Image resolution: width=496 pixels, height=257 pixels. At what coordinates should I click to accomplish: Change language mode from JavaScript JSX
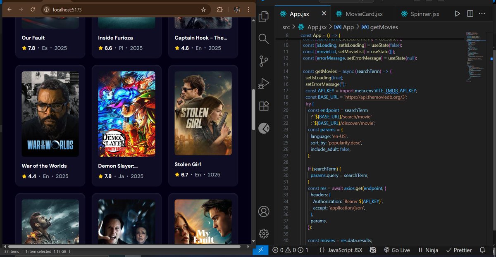click(x=345, y=250)
